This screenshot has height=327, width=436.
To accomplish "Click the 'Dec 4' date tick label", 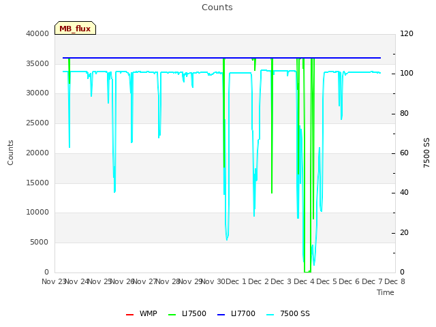I will (x=305, y=281).
